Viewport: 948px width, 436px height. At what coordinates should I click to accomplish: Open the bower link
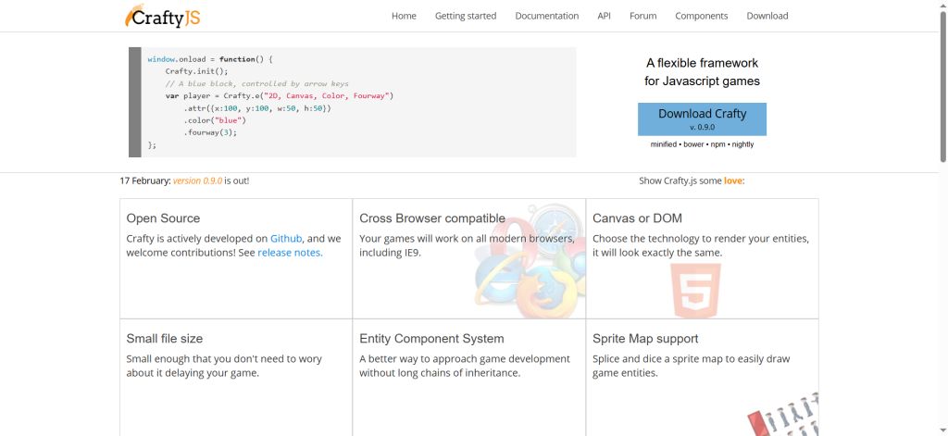pos(693,144)
